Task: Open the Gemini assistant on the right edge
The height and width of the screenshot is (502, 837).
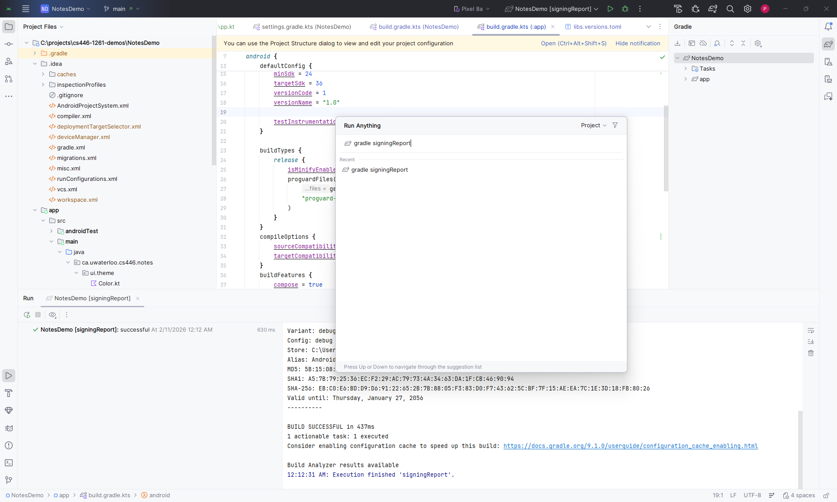Action: (x=828, y=96)
